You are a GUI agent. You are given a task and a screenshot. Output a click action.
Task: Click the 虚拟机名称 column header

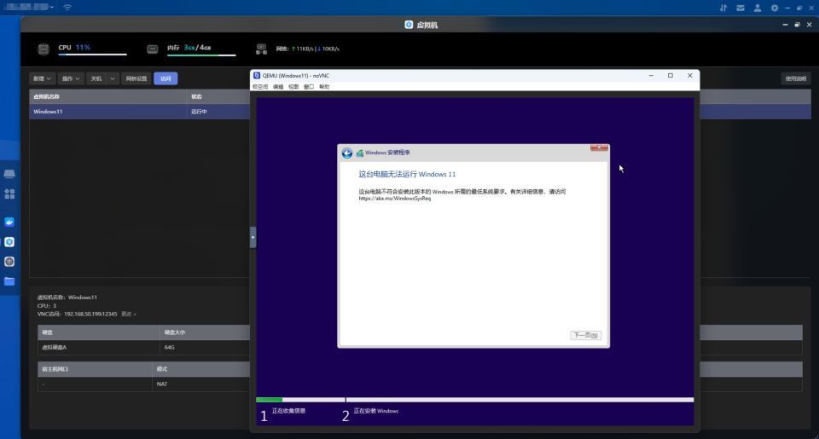click(46, 96)
